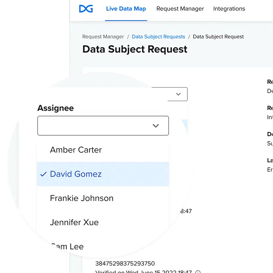Click the chevron arrow in Assignee dropdown
Image resolution: width=273 pixels, height=273 pixels.
pyautogui.click(x=156, y=126)
